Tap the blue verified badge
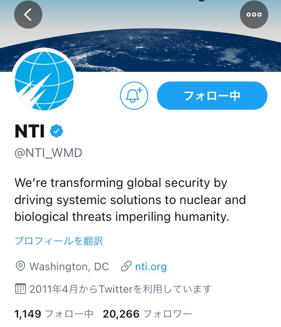This screenshot has height=327, width=281. pyautogui.click(x=56, y=131)
